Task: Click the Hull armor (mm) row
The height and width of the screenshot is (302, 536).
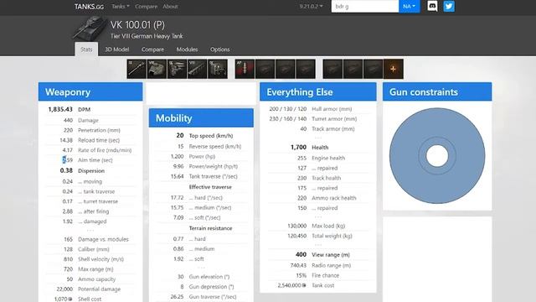Action: tap(318, 109)
